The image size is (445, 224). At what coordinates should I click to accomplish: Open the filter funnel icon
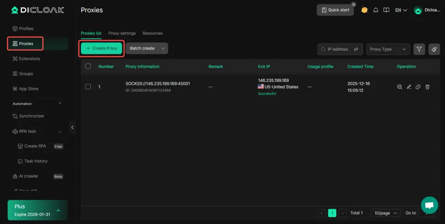419,49
